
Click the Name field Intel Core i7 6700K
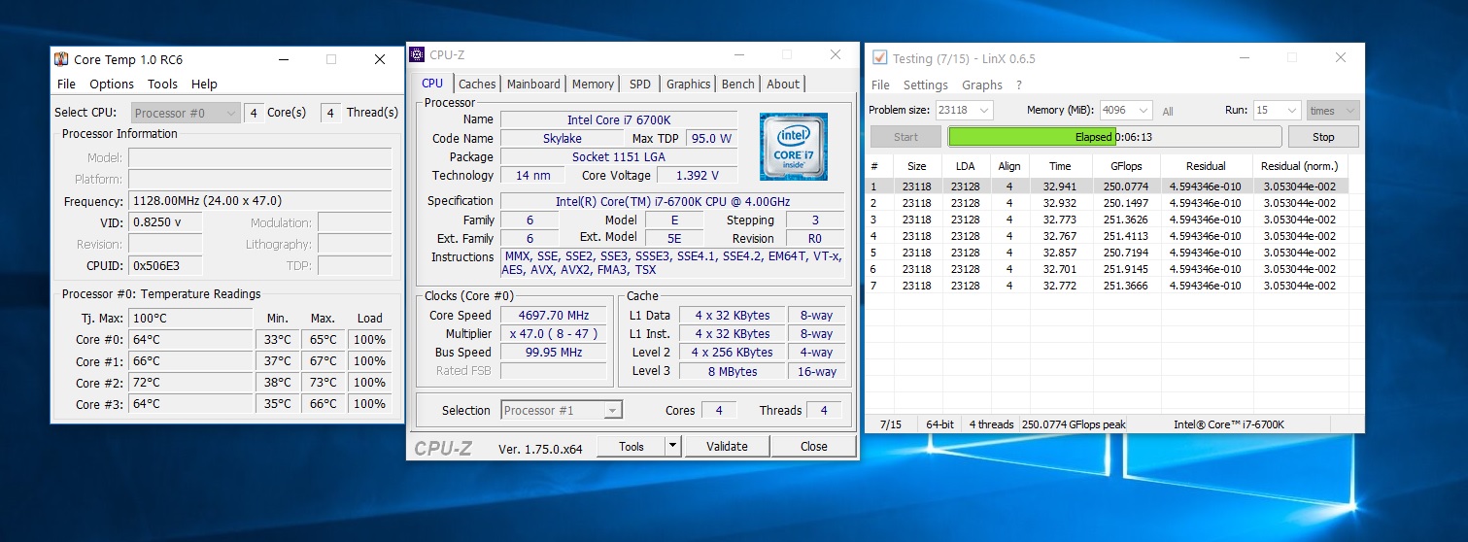[619, 119]
